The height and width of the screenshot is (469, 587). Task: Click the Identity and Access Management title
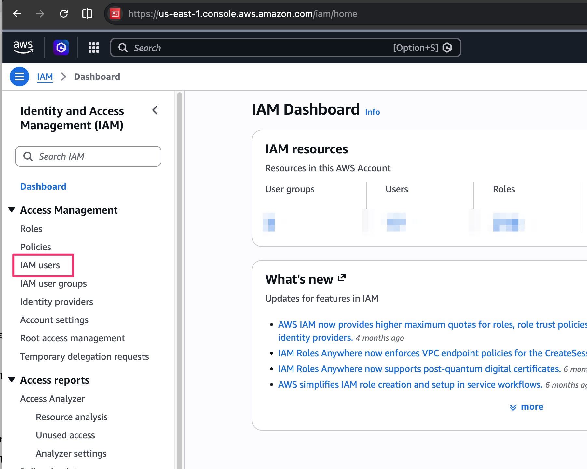tap(72, 118)
